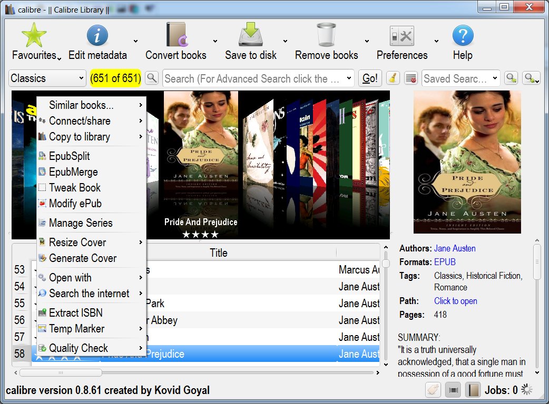The width and height of the screenshot is (549, 404).
Task: Click the Remove books trash icon
Action: click(x=326, y=35)
